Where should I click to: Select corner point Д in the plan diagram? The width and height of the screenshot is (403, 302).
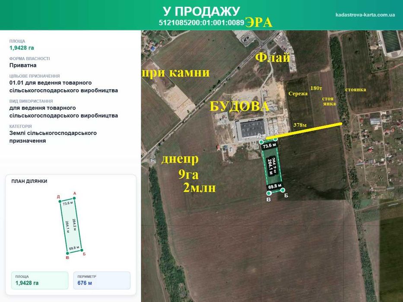coord(60,201)
